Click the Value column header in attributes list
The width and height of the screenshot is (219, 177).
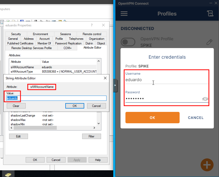68,62
